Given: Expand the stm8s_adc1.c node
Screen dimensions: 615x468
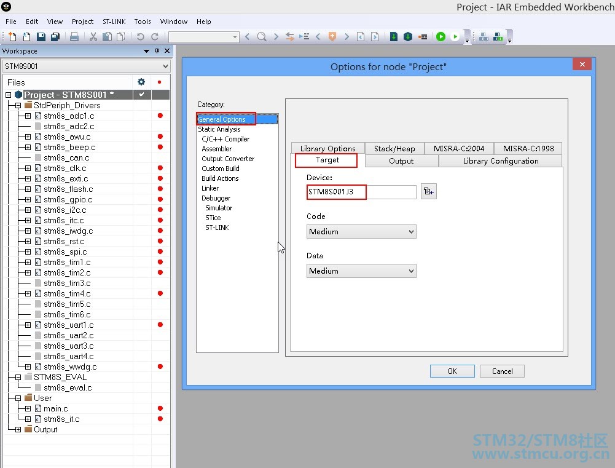Looking at the screenshot, I should [28, 116].
